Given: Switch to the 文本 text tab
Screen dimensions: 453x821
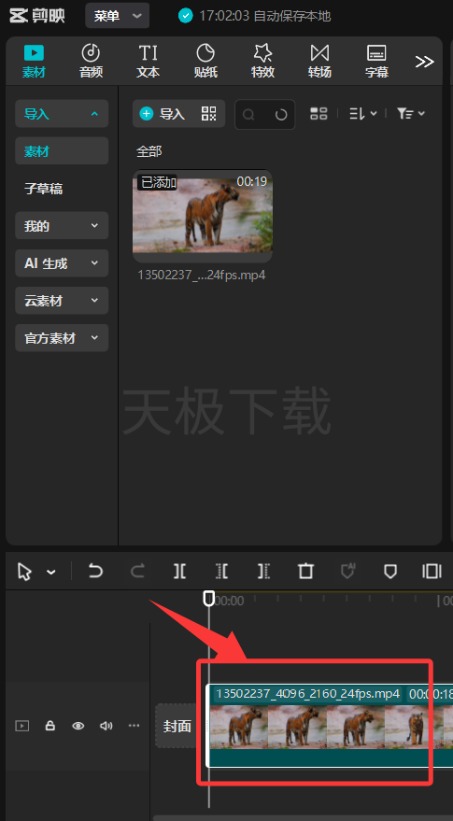Looking at the screenshot, I should click(149, 61).
